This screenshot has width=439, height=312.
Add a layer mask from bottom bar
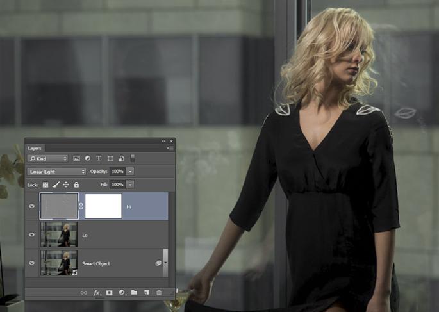(109, 293)
